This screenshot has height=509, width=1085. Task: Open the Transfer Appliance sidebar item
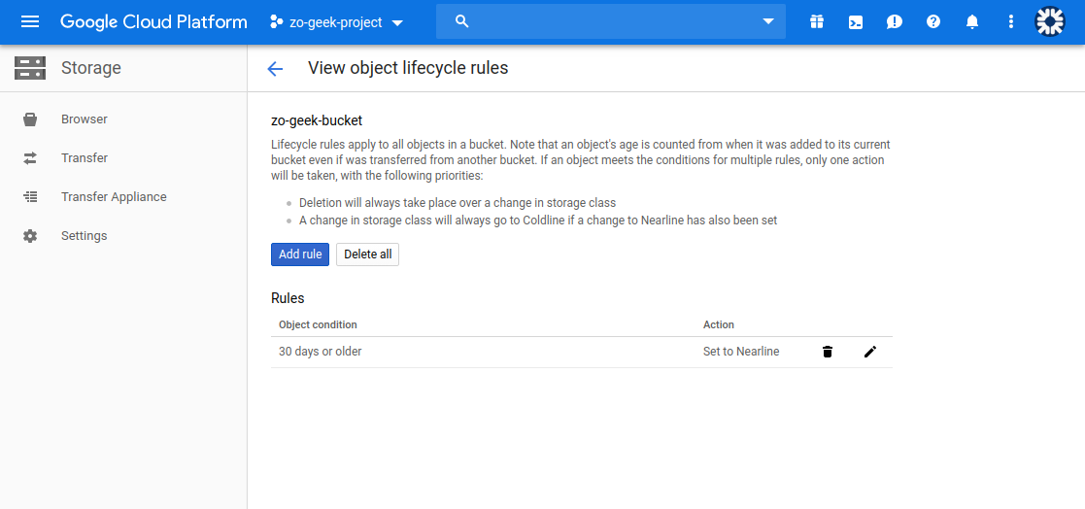point(123,197)
